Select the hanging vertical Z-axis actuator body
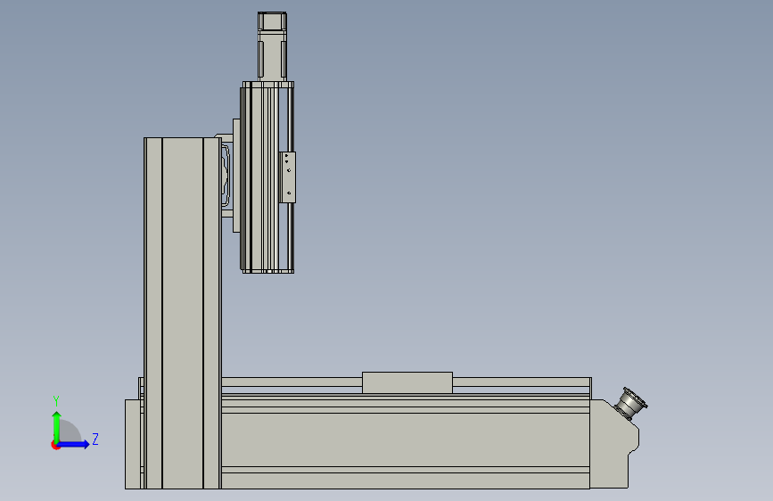The image size is (773, 501). point(267,177)
